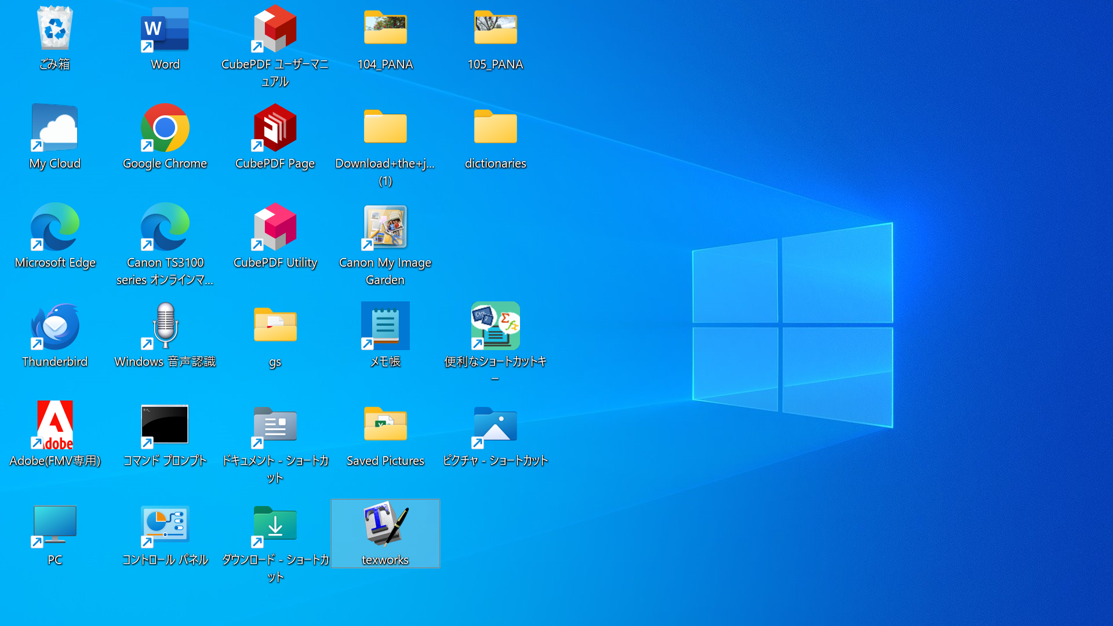The image size is (1113, 626).
Task: Select the コントロール パネル shortcut icon
Action: tap(165, 525)
